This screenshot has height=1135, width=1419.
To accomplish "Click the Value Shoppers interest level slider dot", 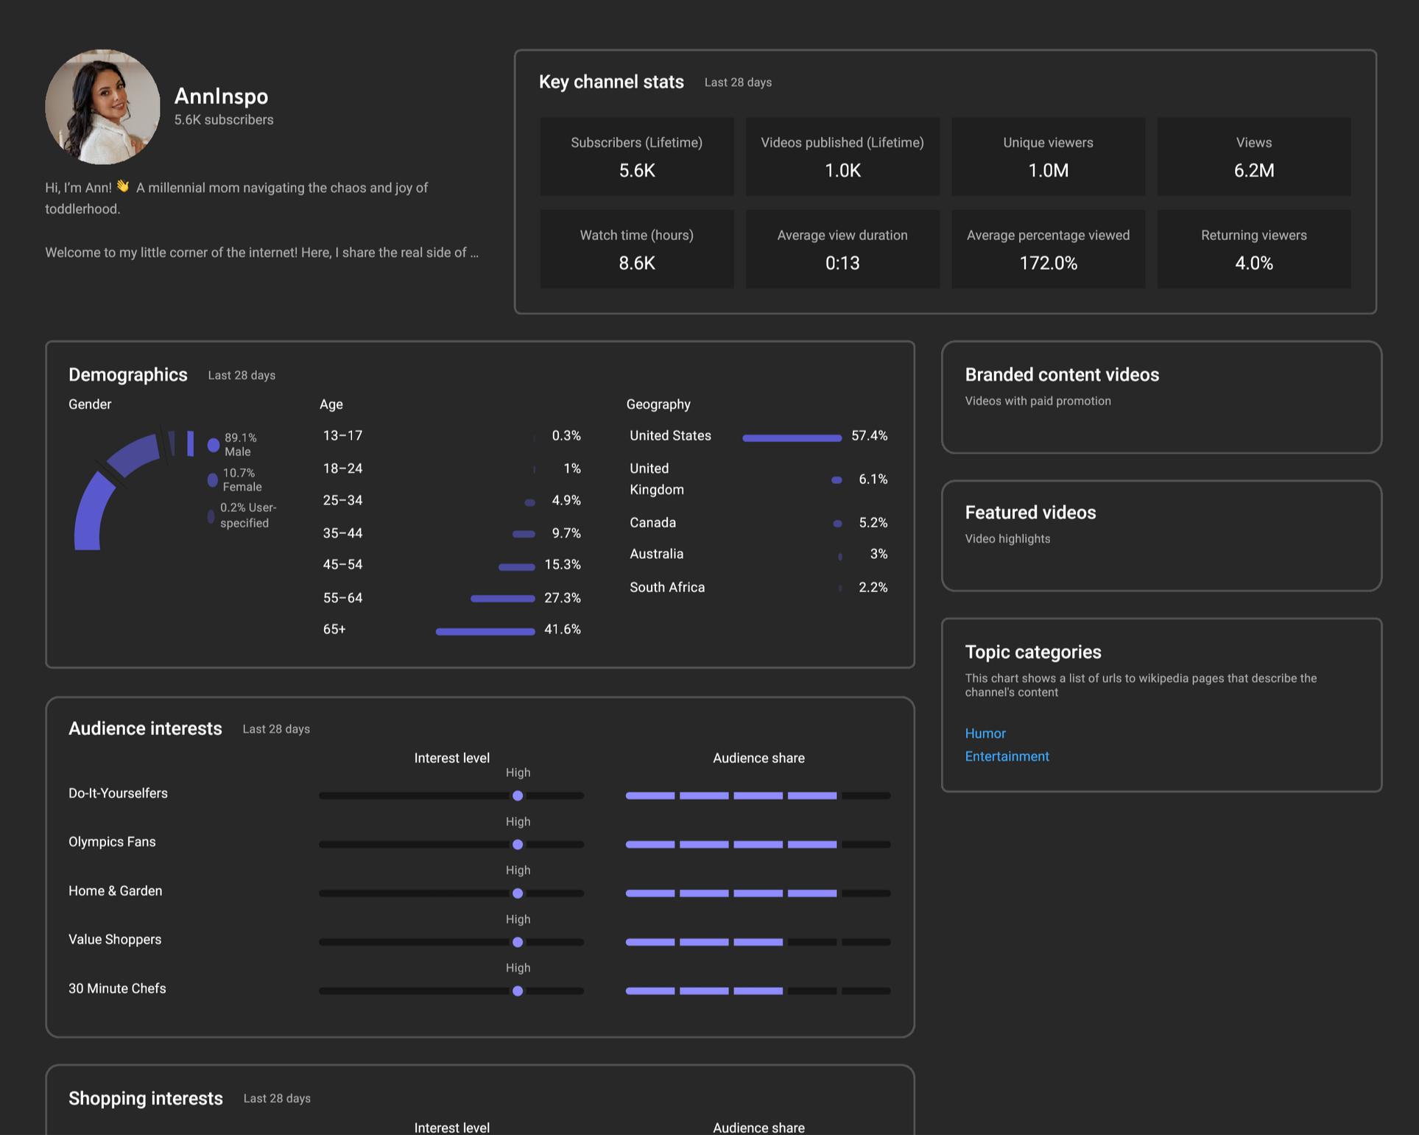I will point(518,942).
